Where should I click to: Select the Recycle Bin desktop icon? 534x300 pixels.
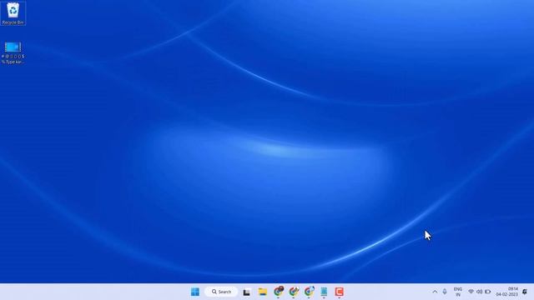[x=13, y=13]
